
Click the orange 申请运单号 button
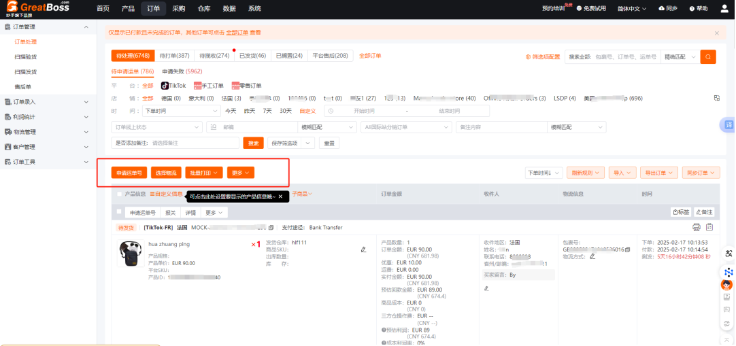pos(129,173)
